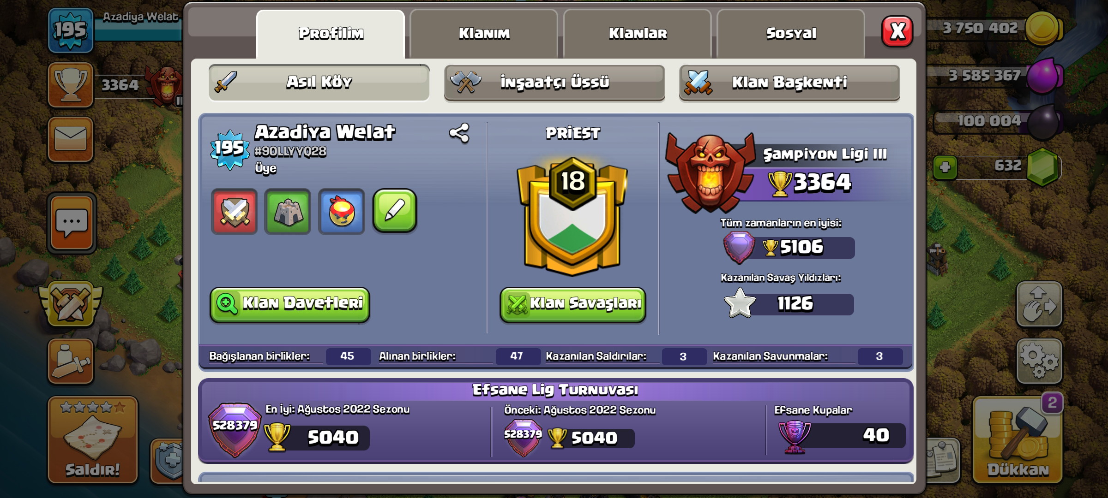Image resolution: width=1108 pixels, height=498 pixels.
Task: Open Klan Savaşları button
Action: (x=573, y=304)
